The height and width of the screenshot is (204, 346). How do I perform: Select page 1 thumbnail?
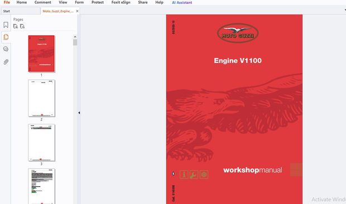click(x=41, y=54)
